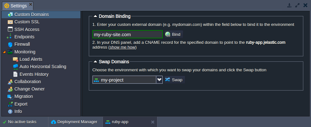Click the Deployment Manager cloud icon
The width and height of the screenshot is (311, 127).
54,122
